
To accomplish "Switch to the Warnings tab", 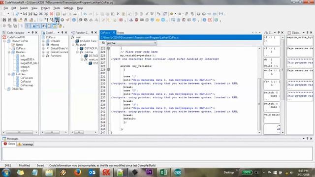I will coord(26,144).
